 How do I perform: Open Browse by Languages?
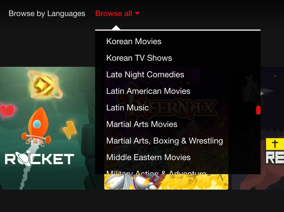tap(47, 13)
